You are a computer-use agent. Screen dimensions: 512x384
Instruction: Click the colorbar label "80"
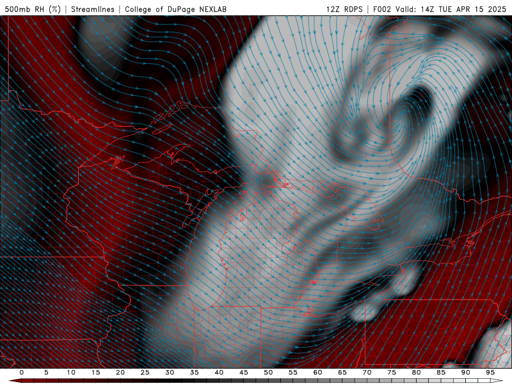[417, 372]
